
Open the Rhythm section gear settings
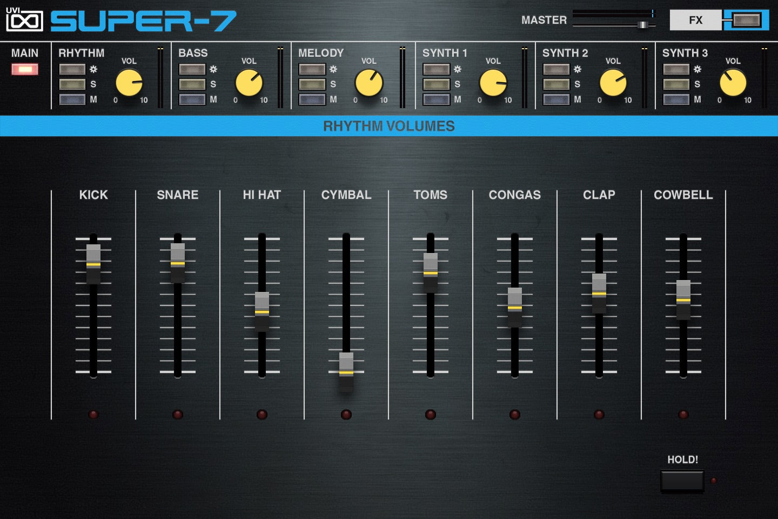pos(72,69)
